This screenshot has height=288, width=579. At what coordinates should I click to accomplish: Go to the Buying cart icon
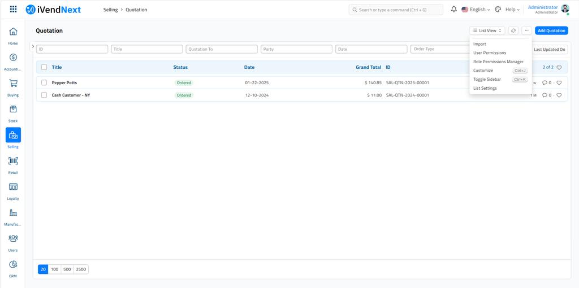(13, 84)
